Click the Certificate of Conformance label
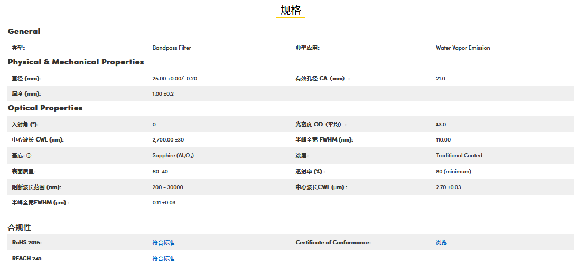Image resolution: width=577 pixels, height=273 pixels. 333,243
